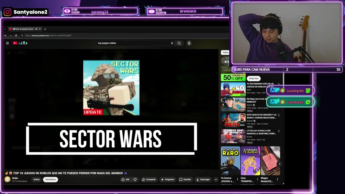Dislike the video
345x194 pixels.
[x=135, y=179]
